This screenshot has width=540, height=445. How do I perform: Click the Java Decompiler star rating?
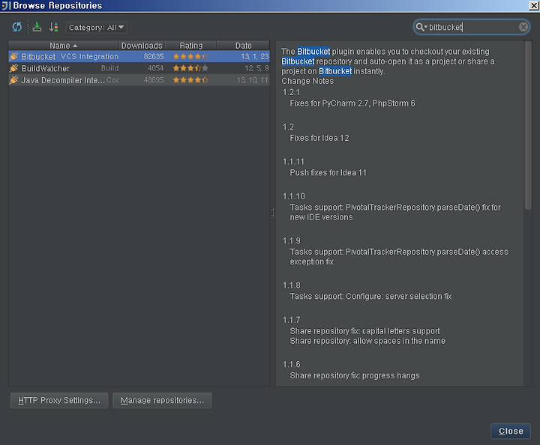tap(190, 79)
